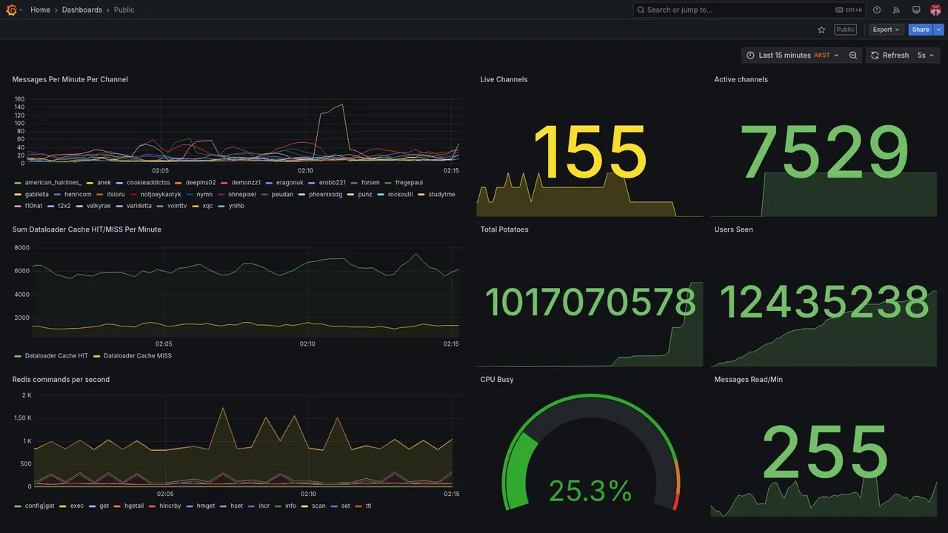Open the Dashboards breadcrumb link

tap(82, 10)
